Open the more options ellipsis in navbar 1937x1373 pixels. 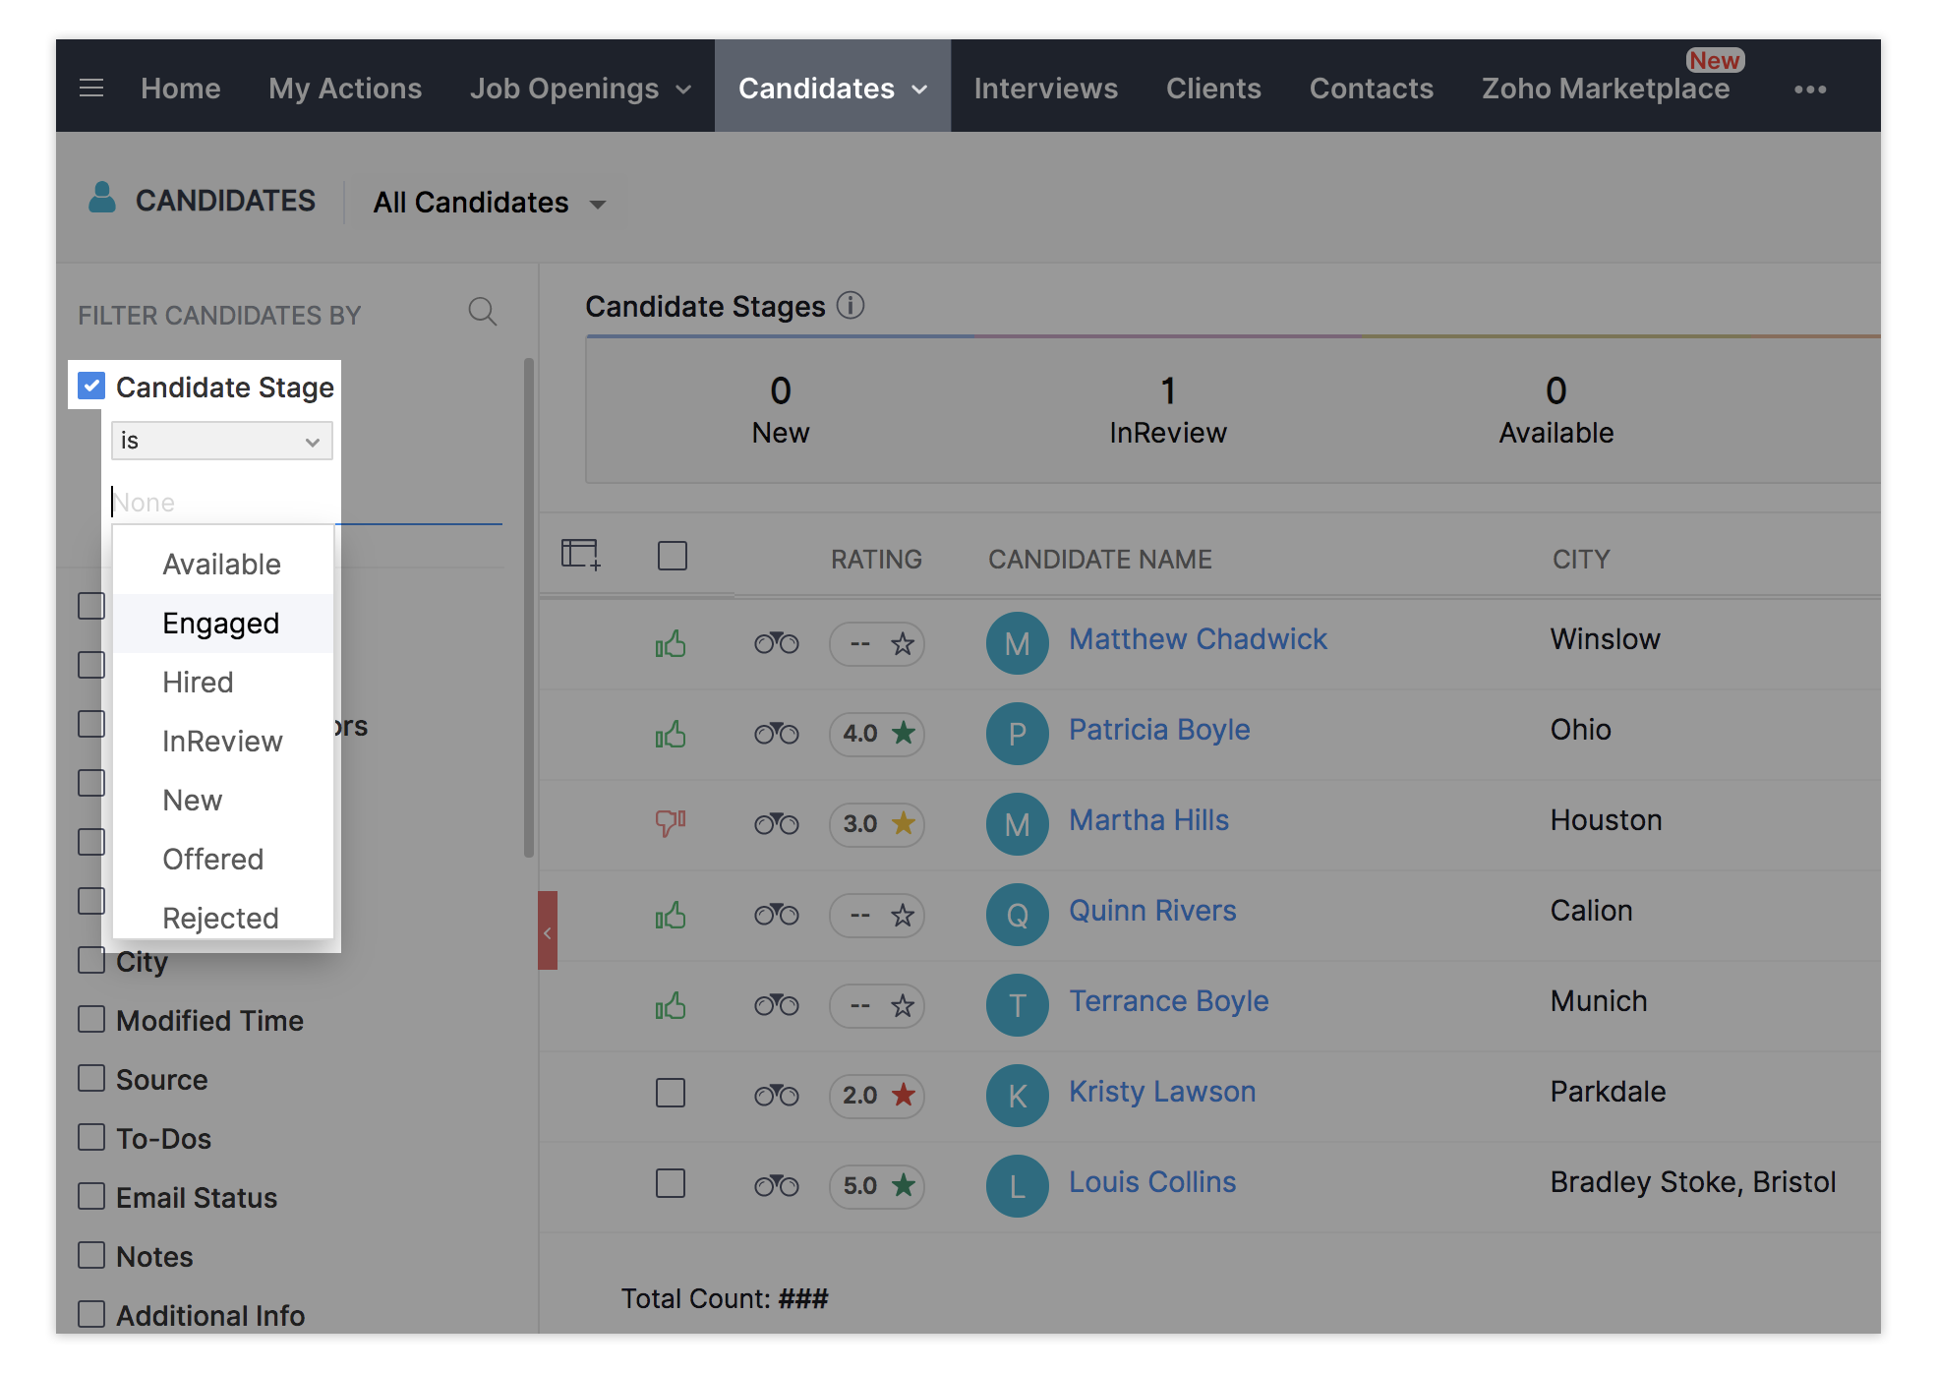pyautogui.click(x=1809, y=90)
